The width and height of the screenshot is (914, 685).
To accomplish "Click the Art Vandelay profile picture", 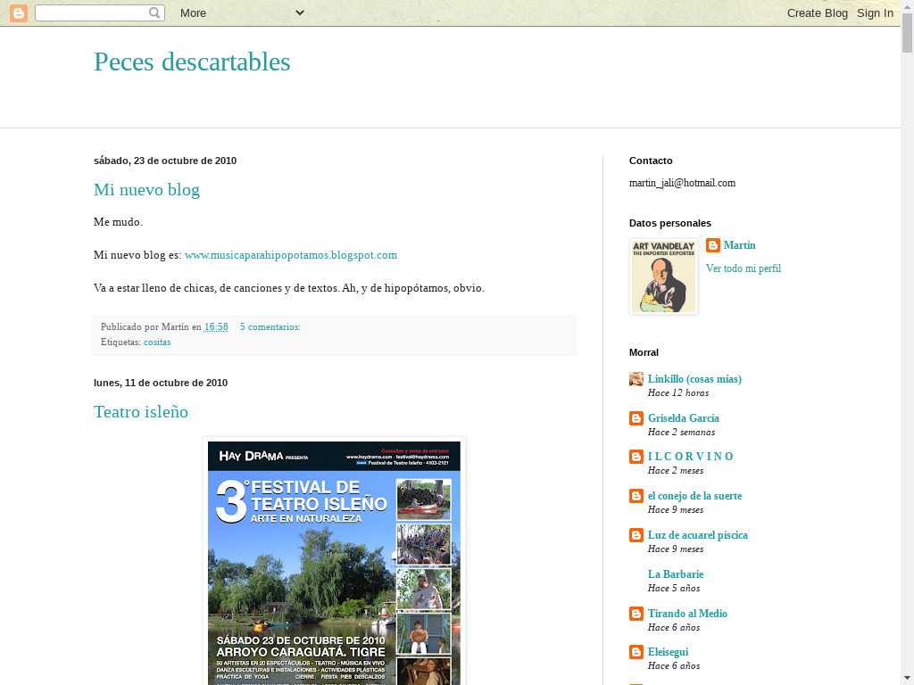I will [x=663, y=276].
